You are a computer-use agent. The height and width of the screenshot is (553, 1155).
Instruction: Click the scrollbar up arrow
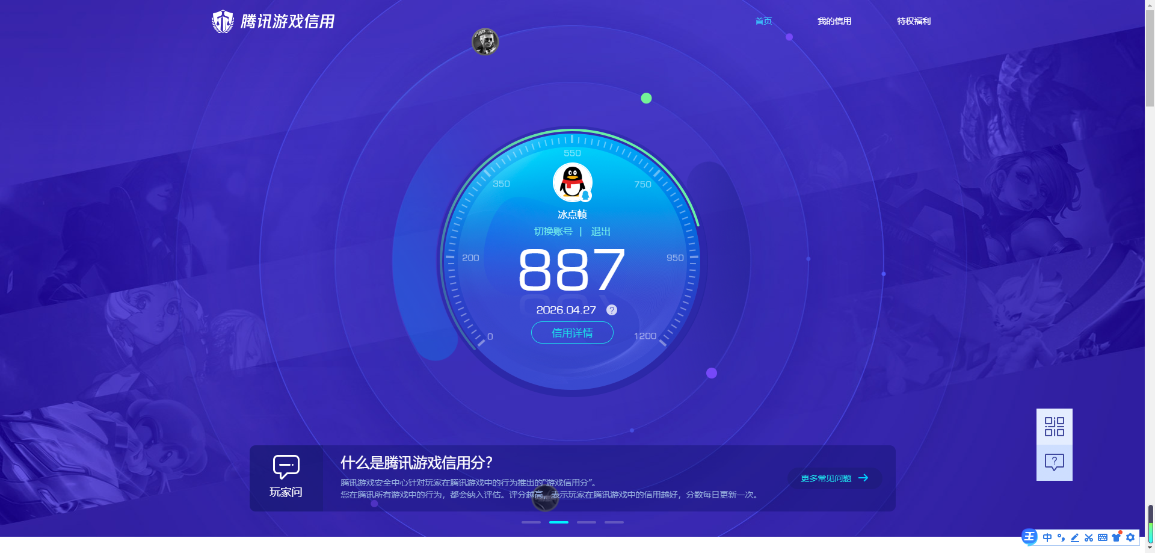coord(1150,4)
